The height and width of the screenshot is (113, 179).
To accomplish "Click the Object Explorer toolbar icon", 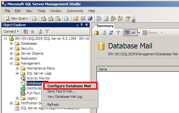I will pos(113,18).
